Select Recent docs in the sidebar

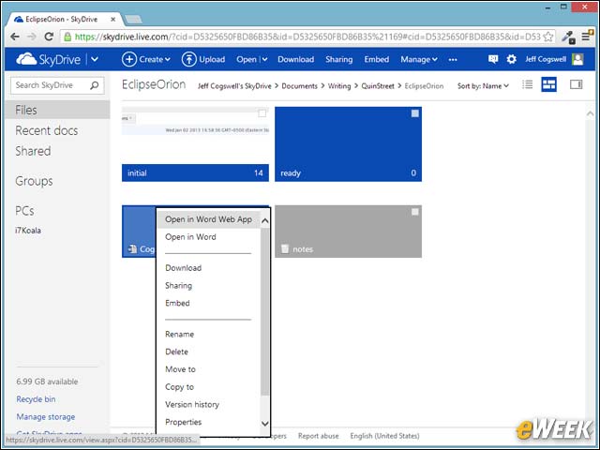(47, 131)
